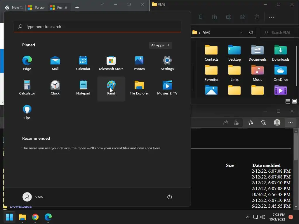299x224 pixels.
Task: Open Microsoft Store from Start menu
Action: pyautogui.click(x=111, y=63)
